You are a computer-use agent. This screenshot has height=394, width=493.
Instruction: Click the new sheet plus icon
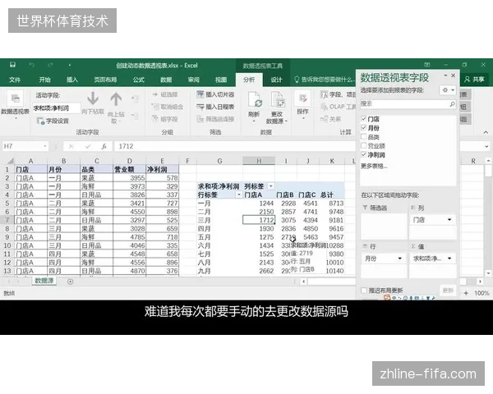point(70,282)
